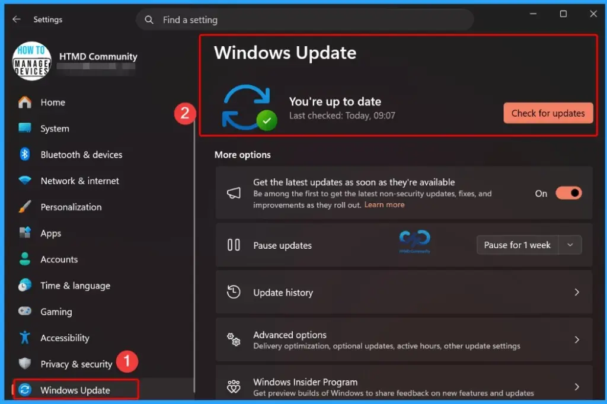
Task: Click the Apps icon in sidebar
Action: coord(25,233)
